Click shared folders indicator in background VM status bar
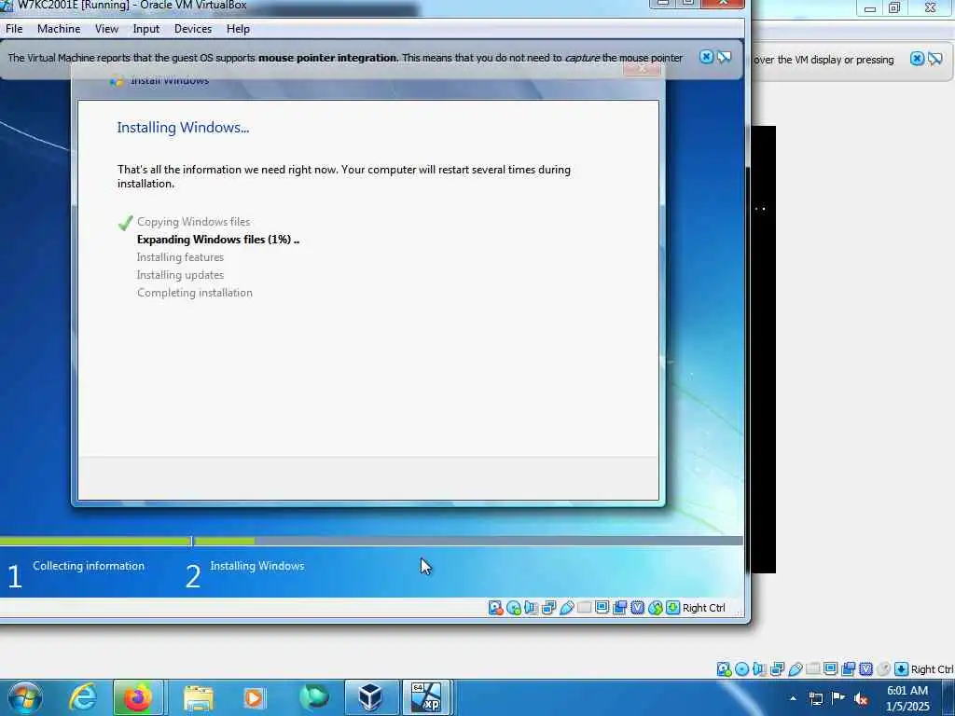The height and width of the screenshot is (716, 955). (x=812, y=669)
